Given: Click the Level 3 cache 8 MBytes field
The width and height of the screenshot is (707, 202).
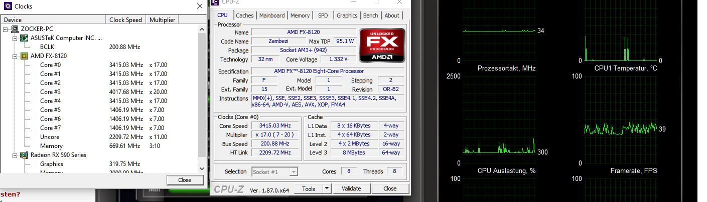Looking at the screenshot, I should click(355, 153).
